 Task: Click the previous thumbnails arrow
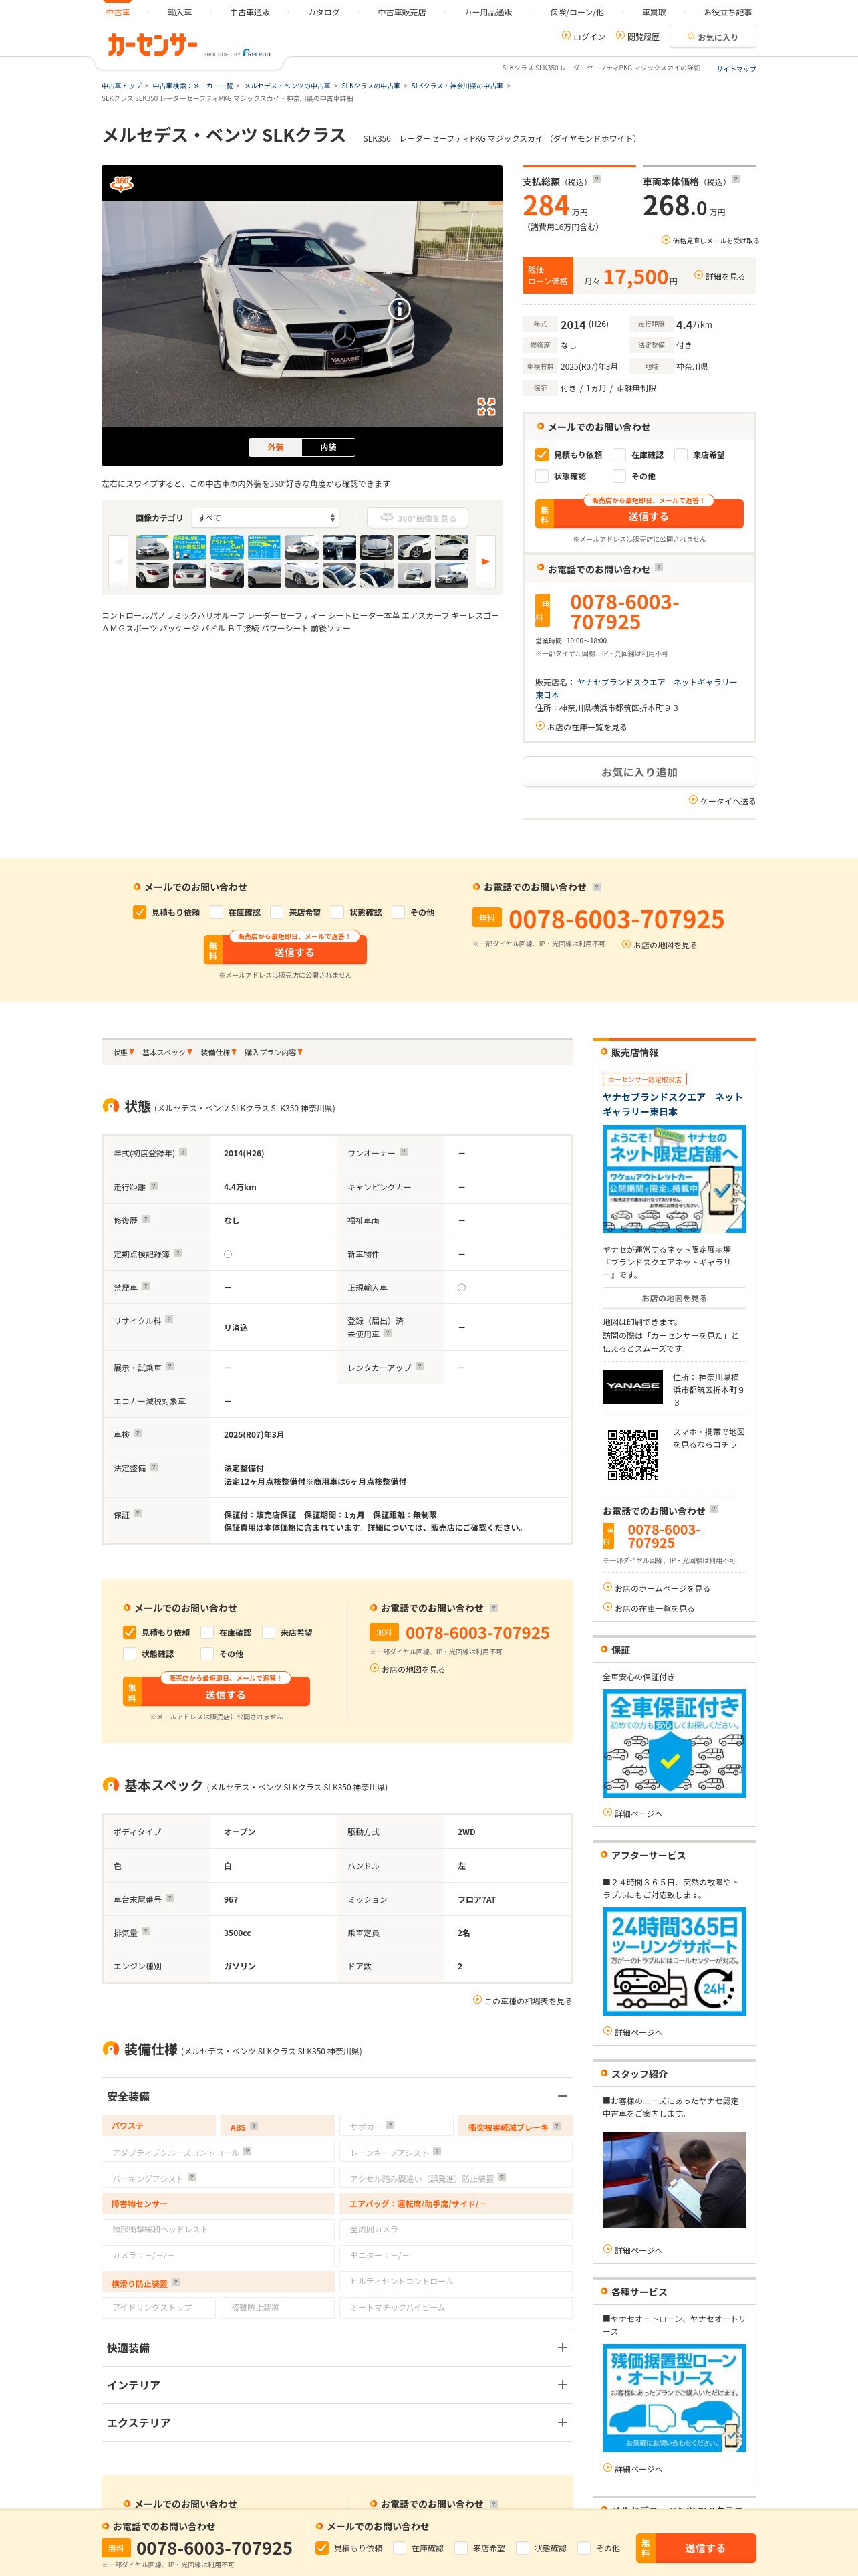click(119, 561)
